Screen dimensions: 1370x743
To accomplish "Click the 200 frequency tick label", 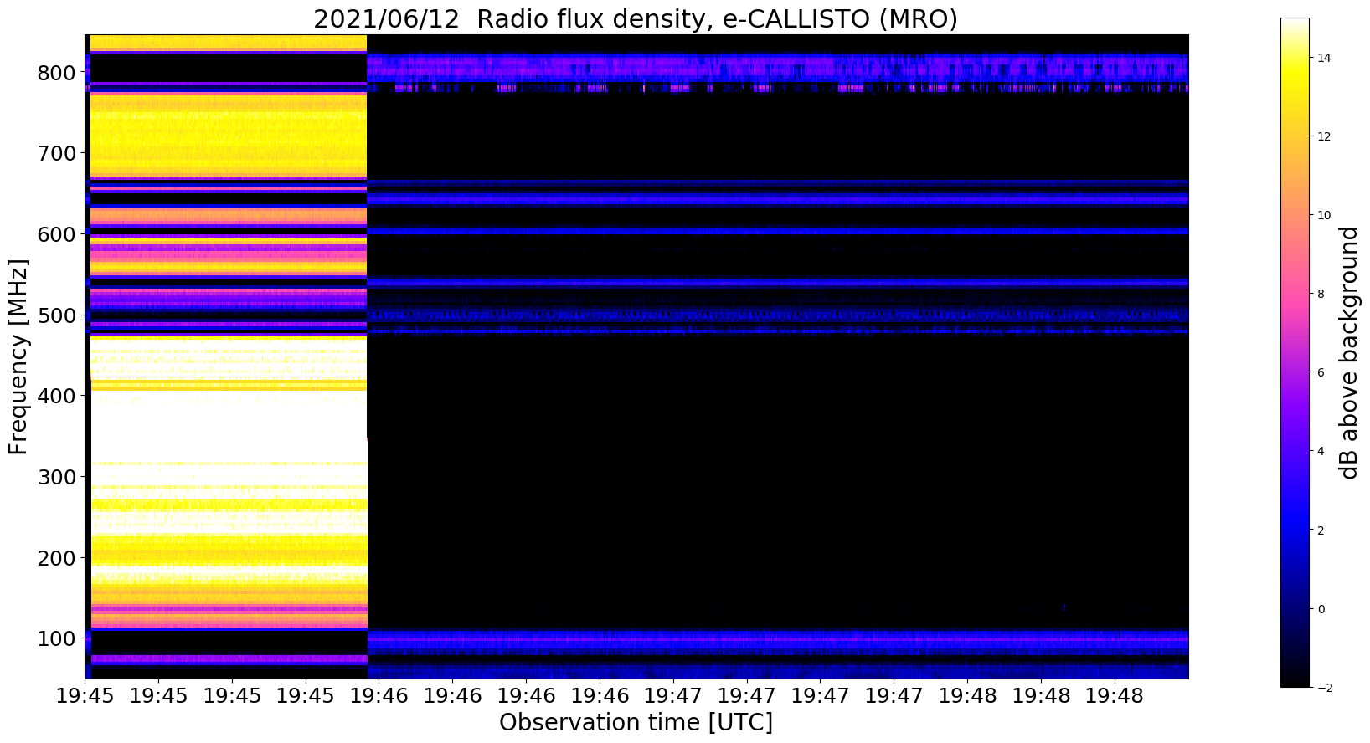I will [x=57, y=557].
